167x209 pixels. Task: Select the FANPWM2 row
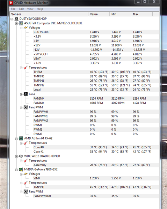(x=96, y=121)
